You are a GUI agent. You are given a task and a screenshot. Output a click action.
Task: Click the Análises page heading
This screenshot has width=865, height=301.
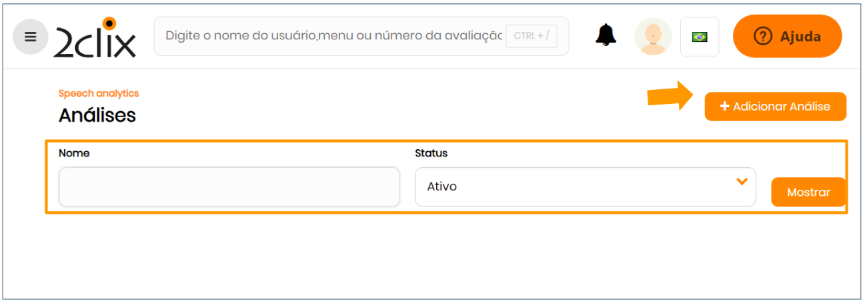point(97,115)
